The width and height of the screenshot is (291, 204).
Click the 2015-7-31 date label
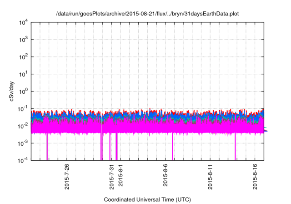tap(111, 177)
